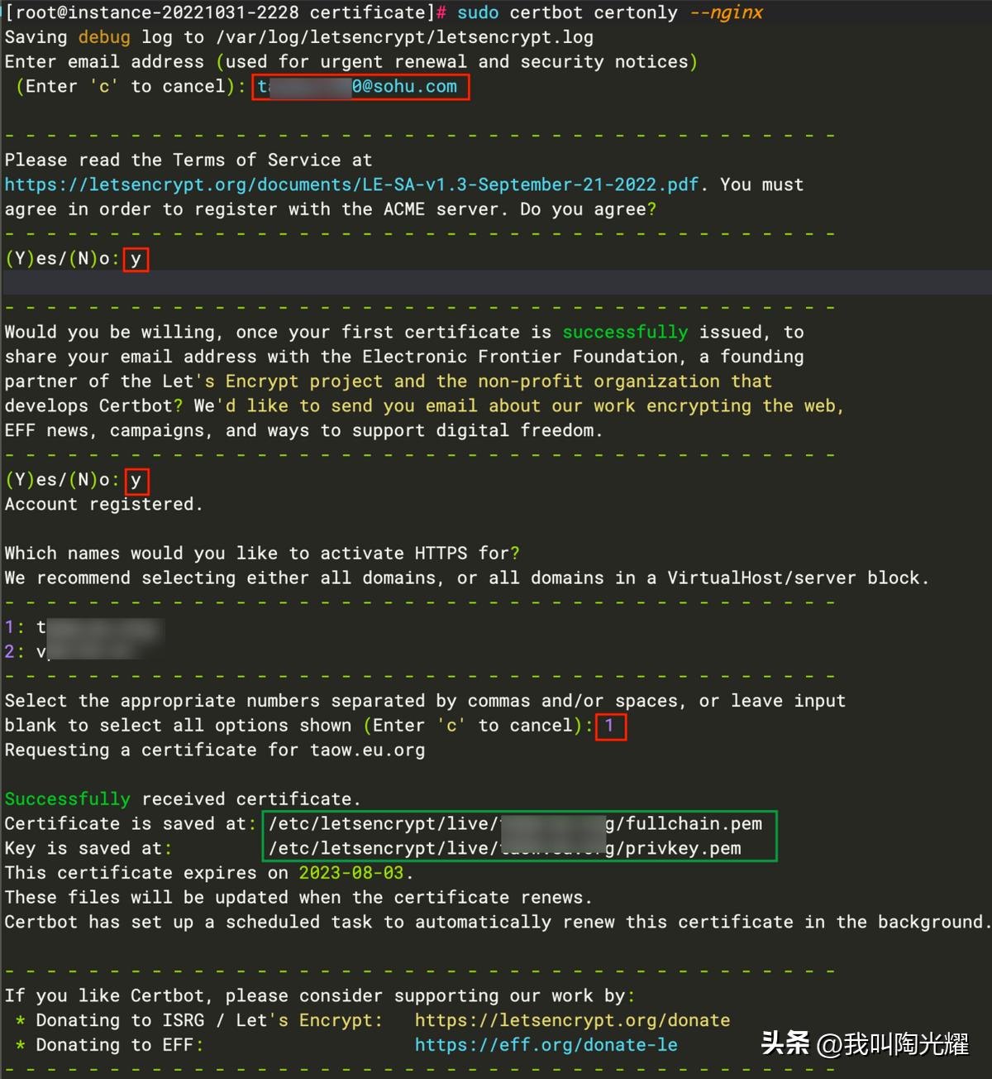
Task: Click the privkey.pem key path
Action: pyautogui.click(x=504, y=848)
